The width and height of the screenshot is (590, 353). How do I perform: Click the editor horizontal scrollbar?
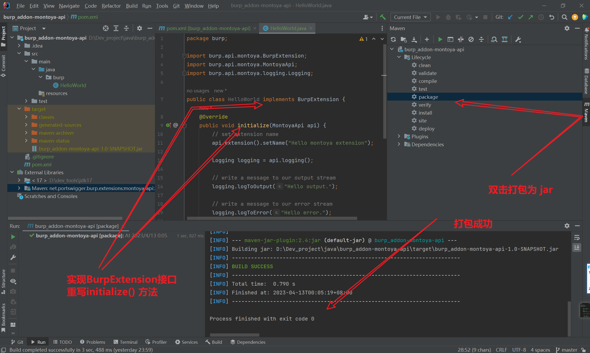(272, 218)
